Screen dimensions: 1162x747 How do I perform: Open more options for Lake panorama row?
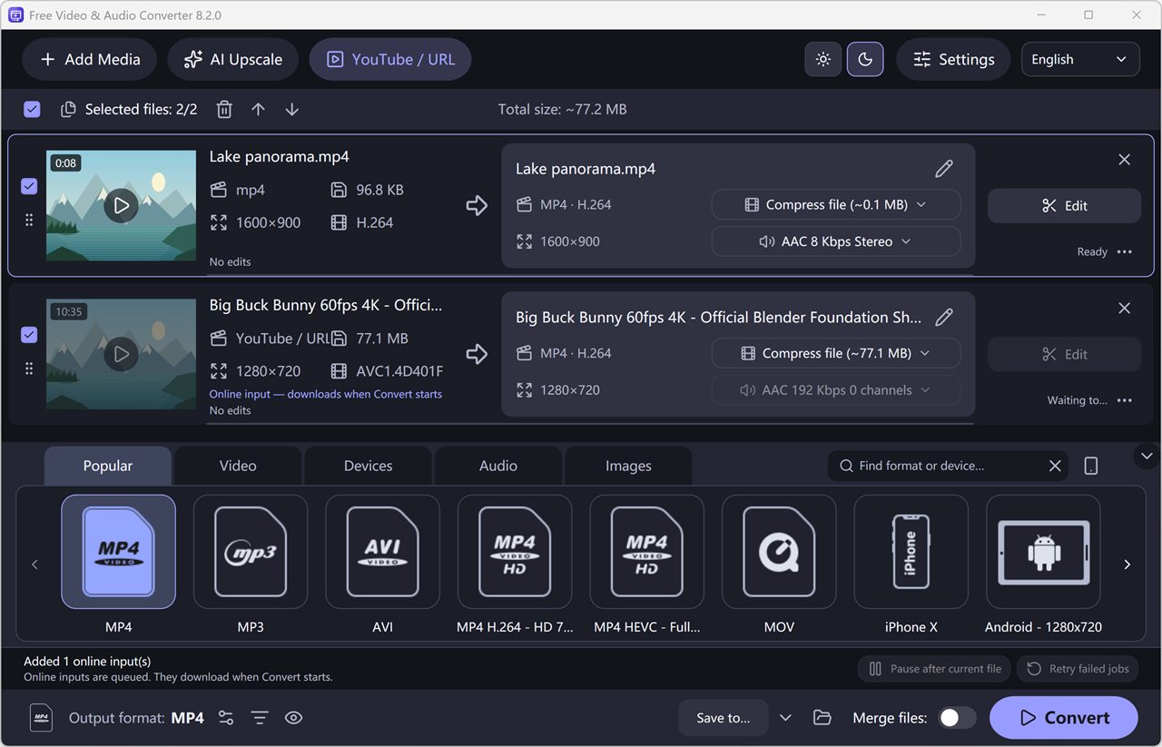click(1125, 251)
